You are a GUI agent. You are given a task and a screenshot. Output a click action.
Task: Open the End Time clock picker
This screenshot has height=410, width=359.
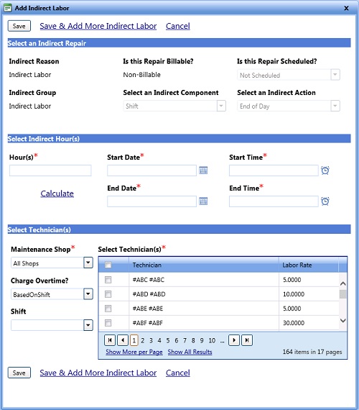point(325,201)
